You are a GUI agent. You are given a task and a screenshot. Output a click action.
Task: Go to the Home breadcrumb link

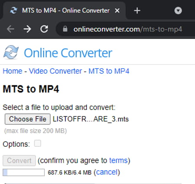point(13,71)
